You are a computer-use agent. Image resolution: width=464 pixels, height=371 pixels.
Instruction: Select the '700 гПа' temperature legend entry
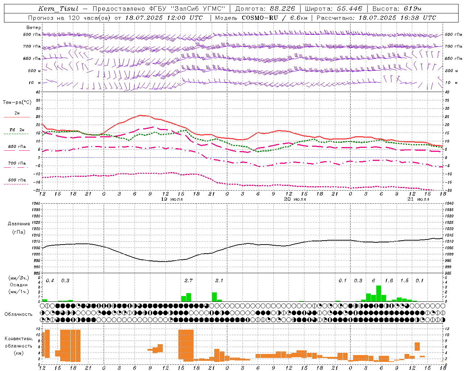pos(17,163)
